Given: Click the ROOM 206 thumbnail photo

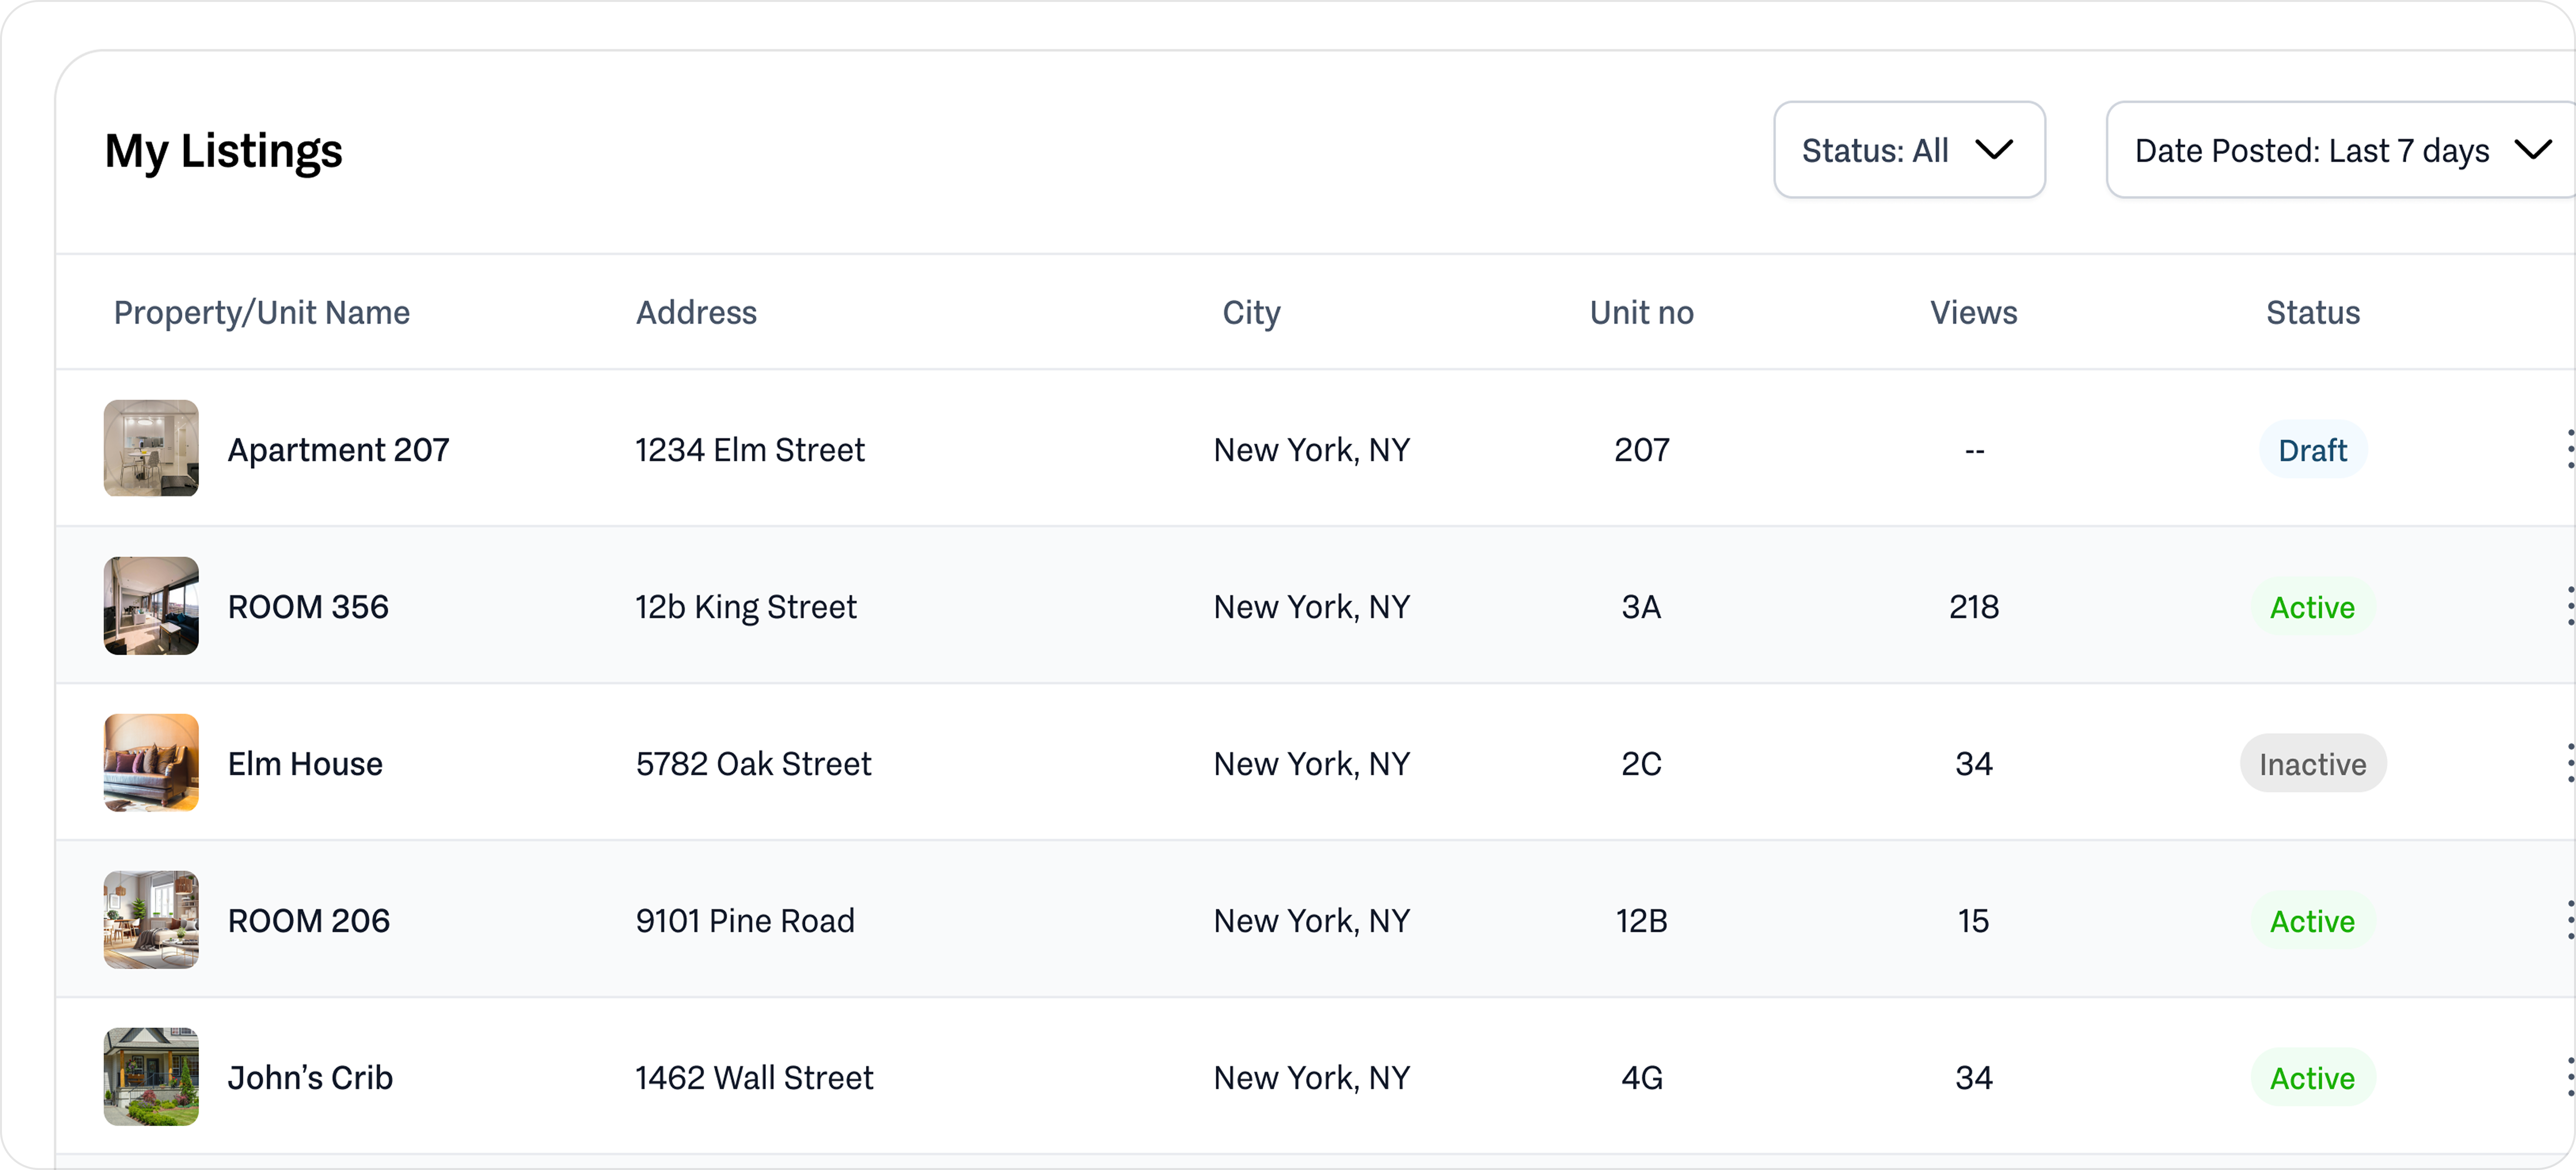Looking at the screenshot, I should click(151, 919).
